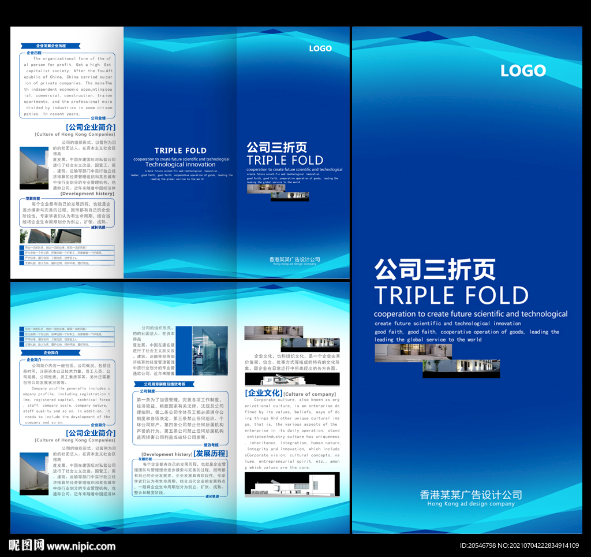Click the building photo in bottom-left panel
This screenshot has width=591, height=557.
click(x=34, y=474)
